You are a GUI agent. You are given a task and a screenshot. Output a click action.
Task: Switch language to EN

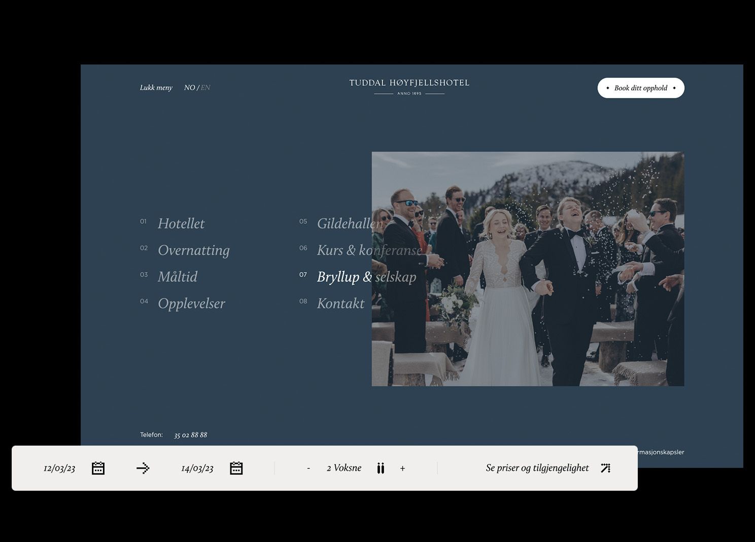pyautogui.click(x=205, y=87)
